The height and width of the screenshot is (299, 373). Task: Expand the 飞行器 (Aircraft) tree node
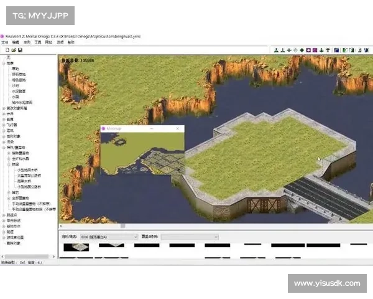point(4,125)
